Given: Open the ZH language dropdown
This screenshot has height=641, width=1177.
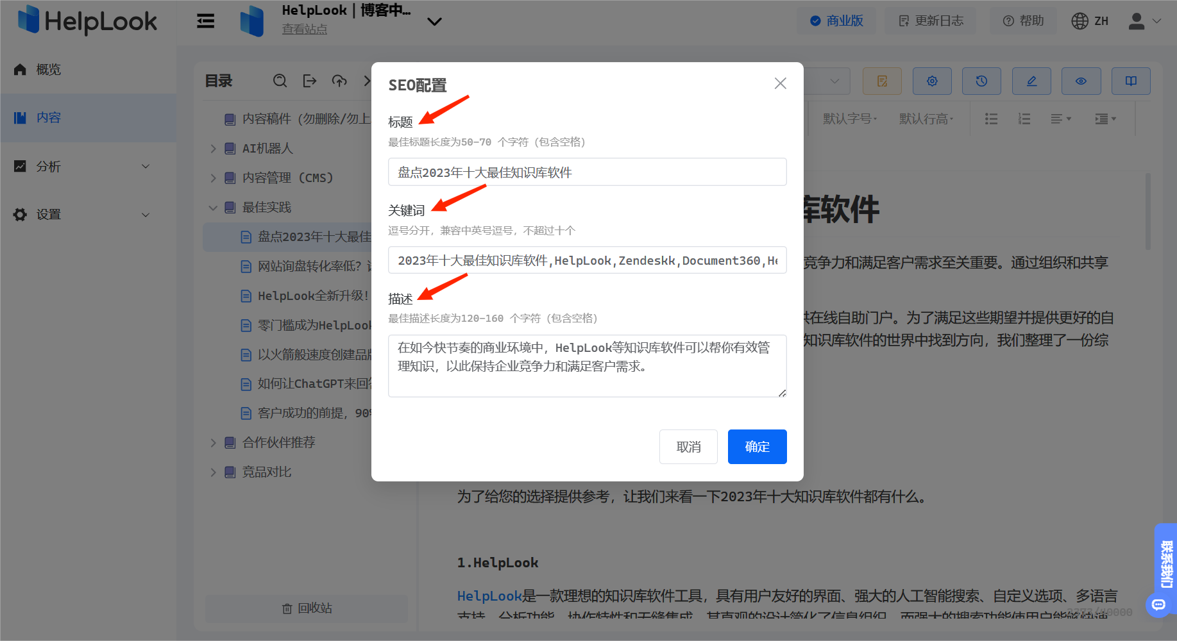Looking at the screenshot, I should tap(1090, 21).
